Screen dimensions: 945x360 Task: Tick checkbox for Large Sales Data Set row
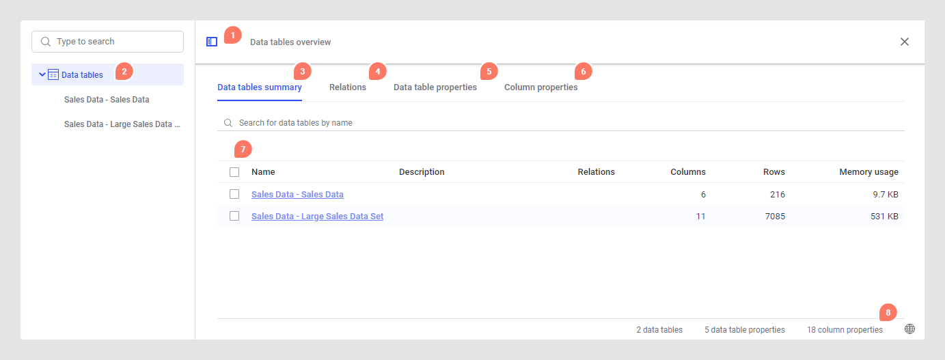click(234, 216)
